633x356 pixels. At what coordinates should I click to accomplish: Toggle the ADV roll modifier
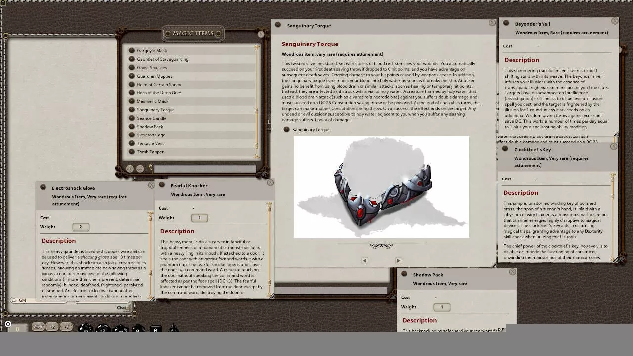tap(38, 327)
